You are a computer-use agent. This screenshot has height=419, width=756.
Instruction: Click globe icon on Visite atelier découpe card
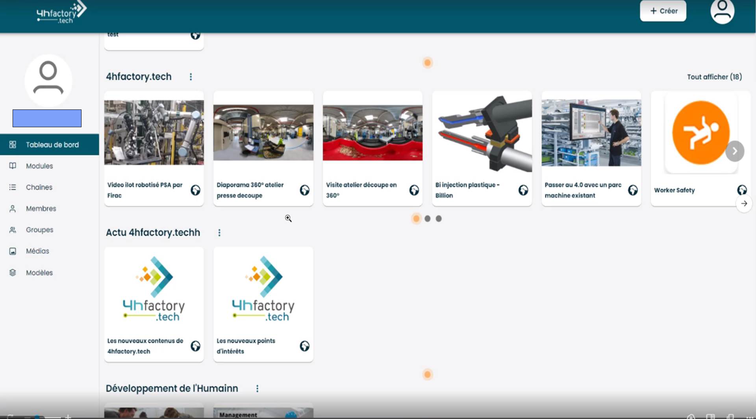coord(414,190)
